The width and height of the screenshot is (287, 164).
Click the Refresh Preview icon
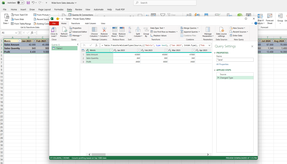click(x=64, y=30)
